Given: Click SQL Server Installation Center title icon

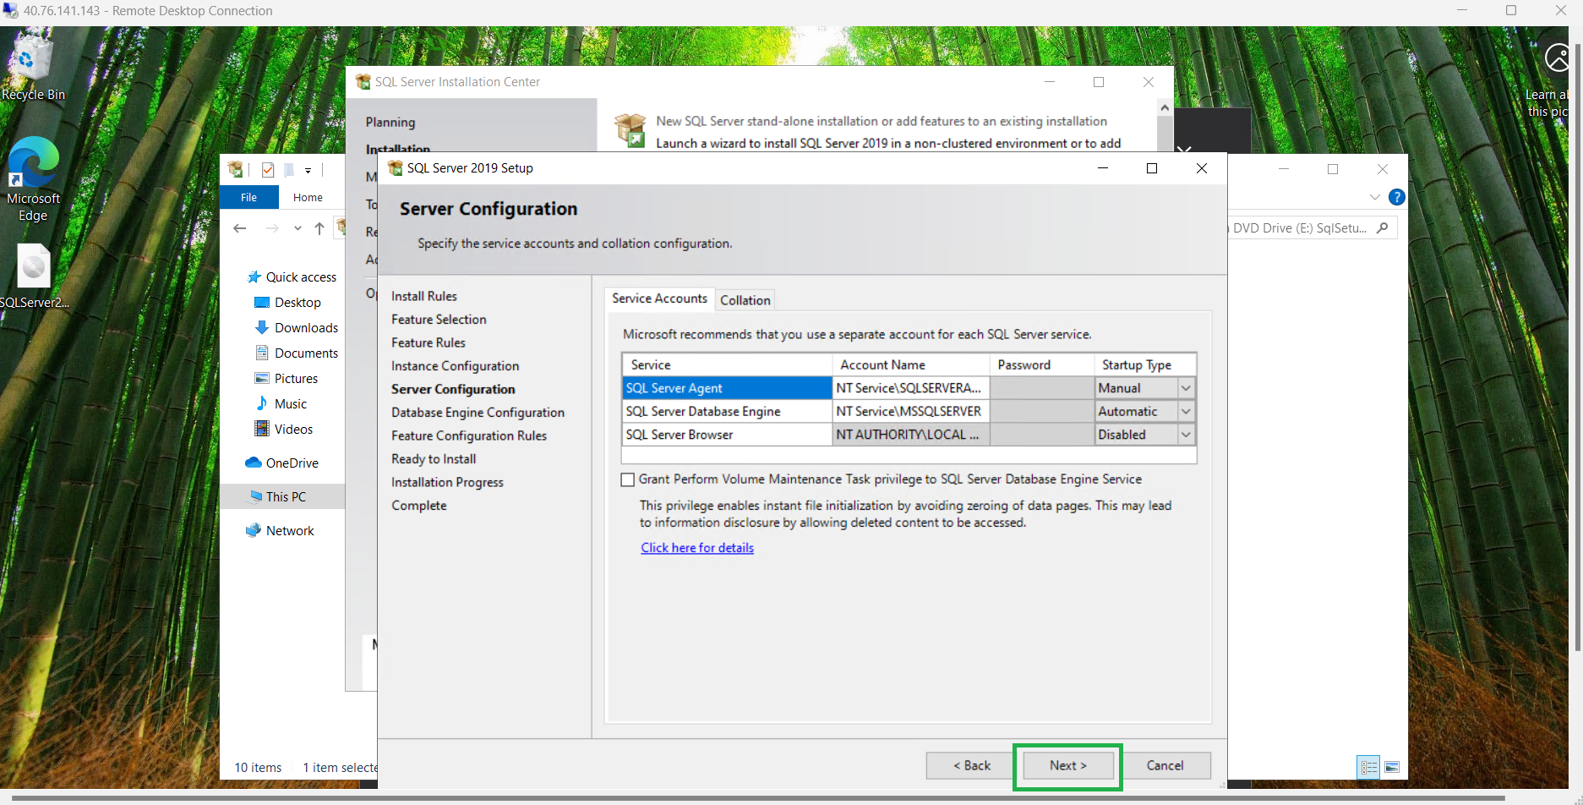Looking at the screenshot, I should (363, 82).
